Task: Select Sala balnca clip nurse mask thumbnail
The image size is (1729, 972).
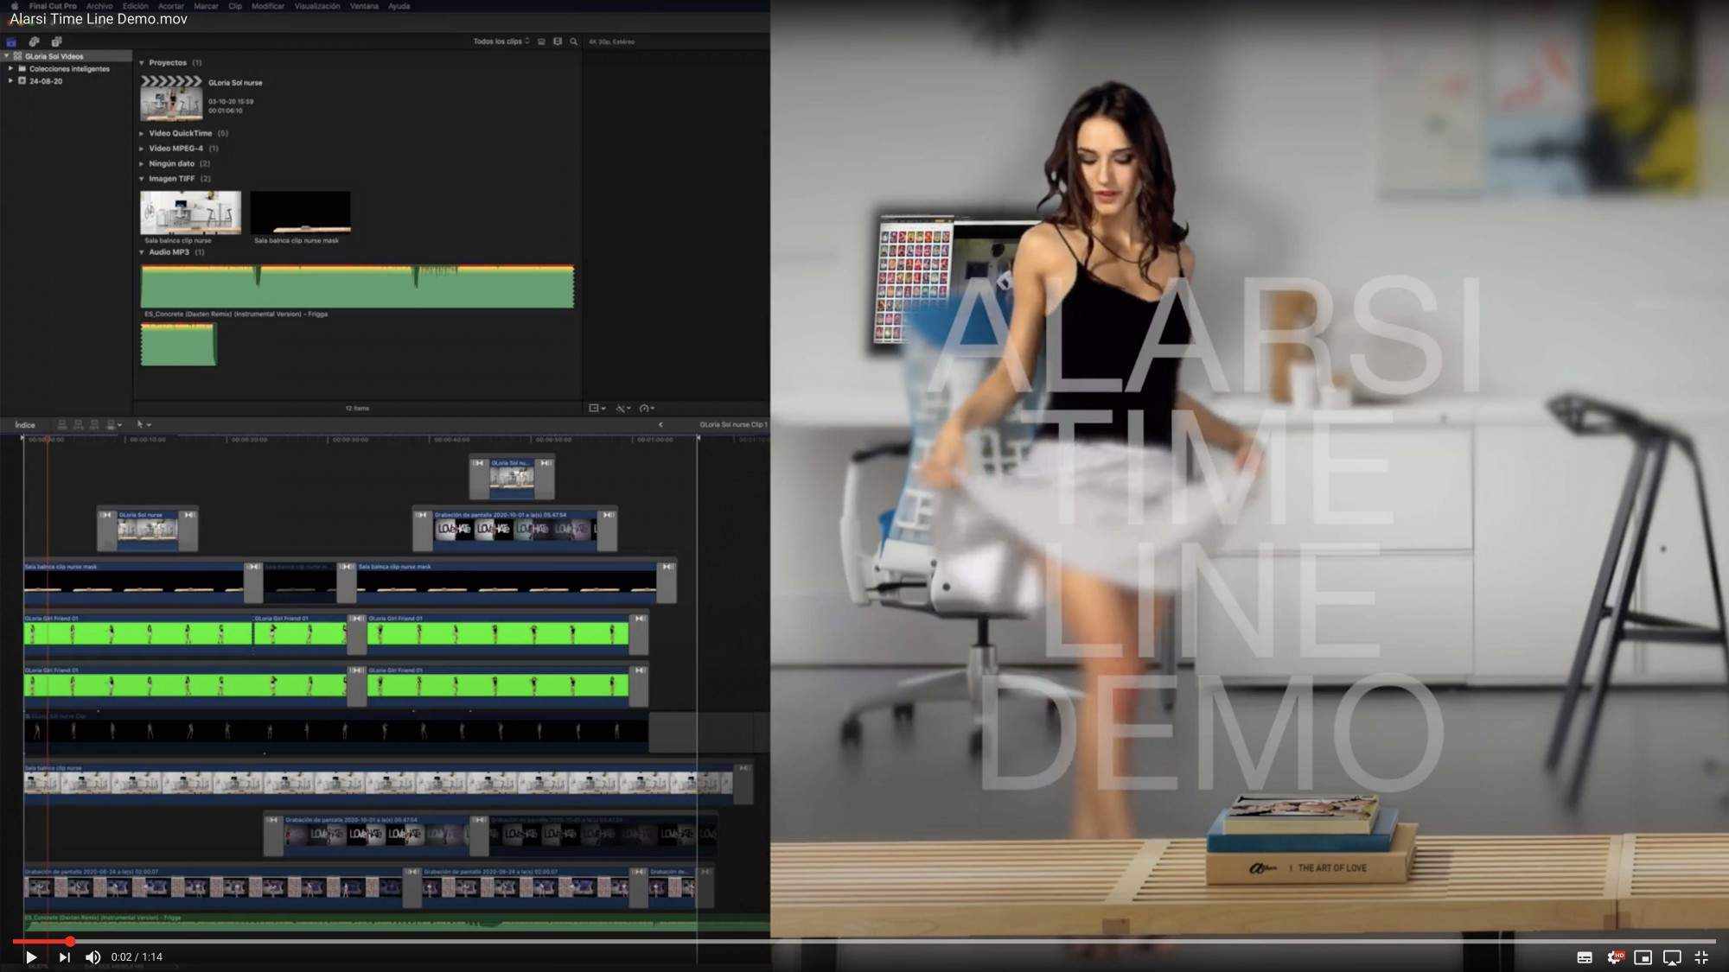Action: pos(301,213)
